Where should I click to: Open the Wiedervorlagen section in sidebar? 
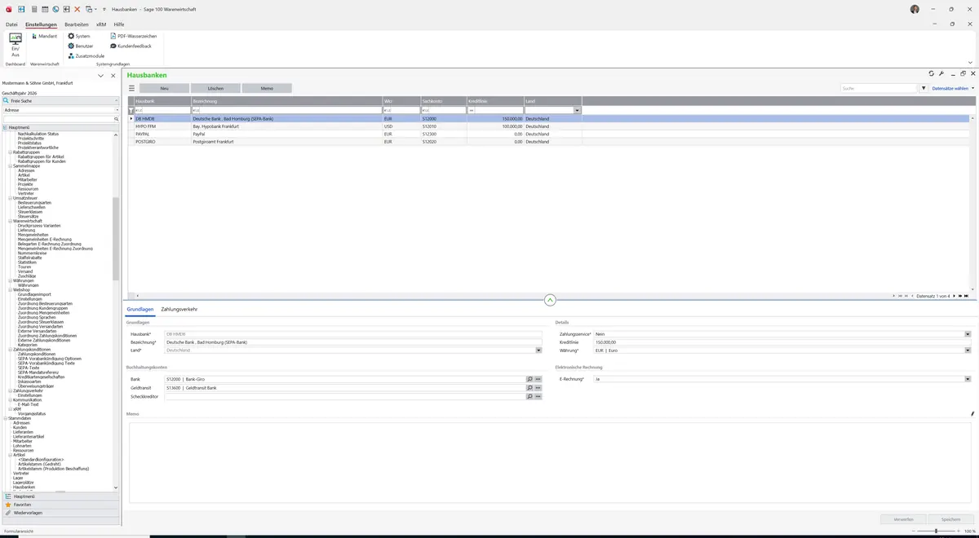pos(60,513)
